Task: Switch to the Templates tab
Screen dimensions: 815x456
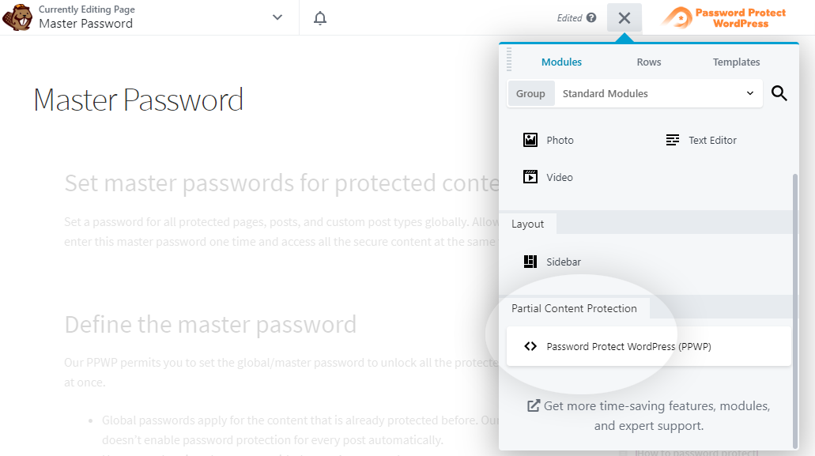Action: (736, 62)
